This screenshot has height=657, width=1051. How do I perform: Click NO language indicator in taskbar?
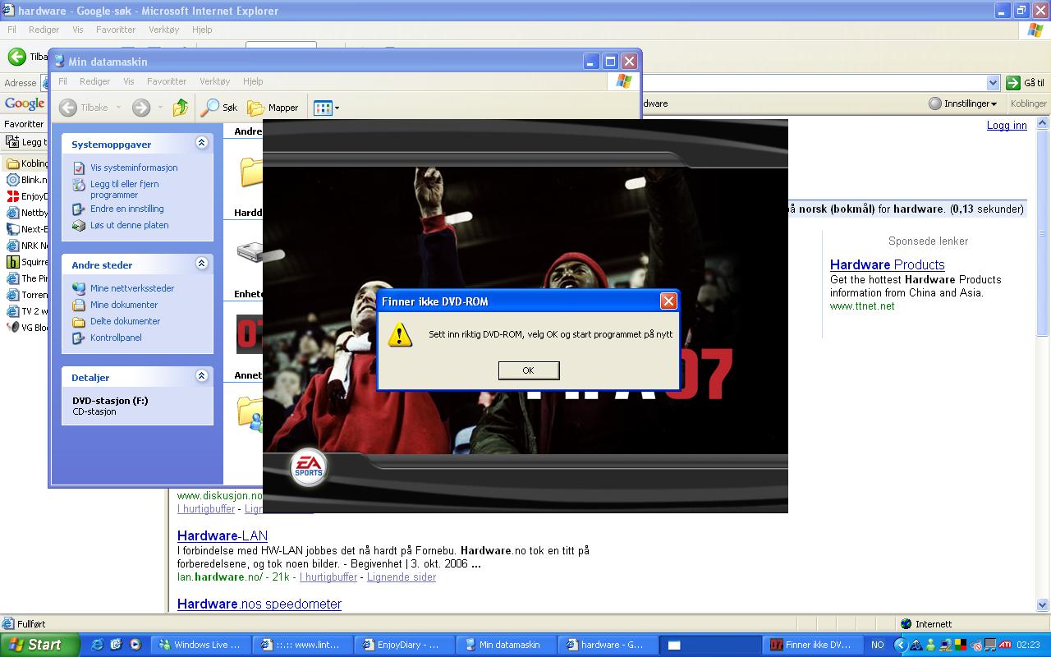click(x=878, y=645)
